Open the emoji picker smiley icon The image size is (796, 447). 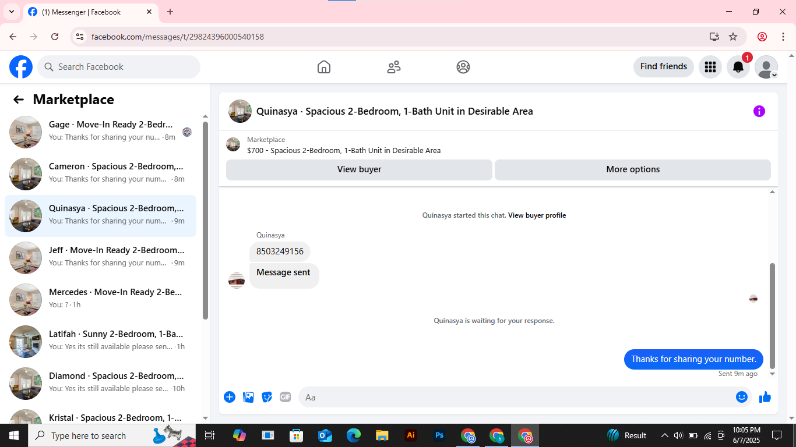tap(742, 397)
